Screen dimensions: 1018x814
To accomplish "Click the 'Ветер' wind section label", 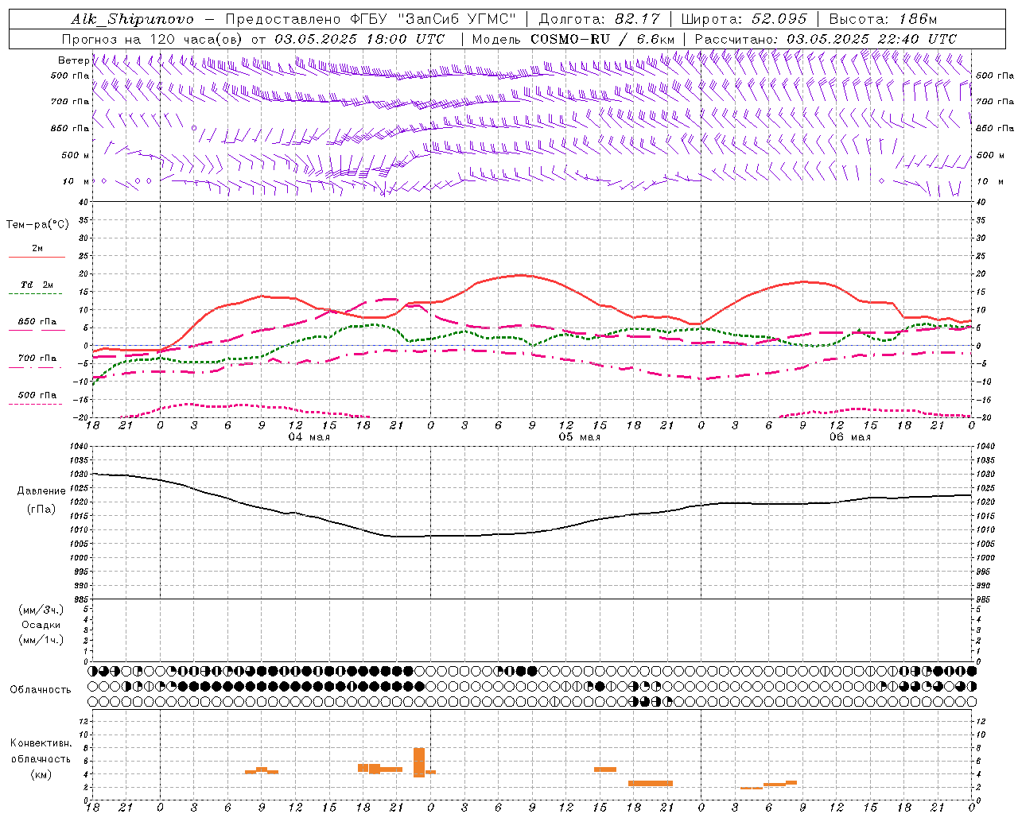I will tap(73, 60).
